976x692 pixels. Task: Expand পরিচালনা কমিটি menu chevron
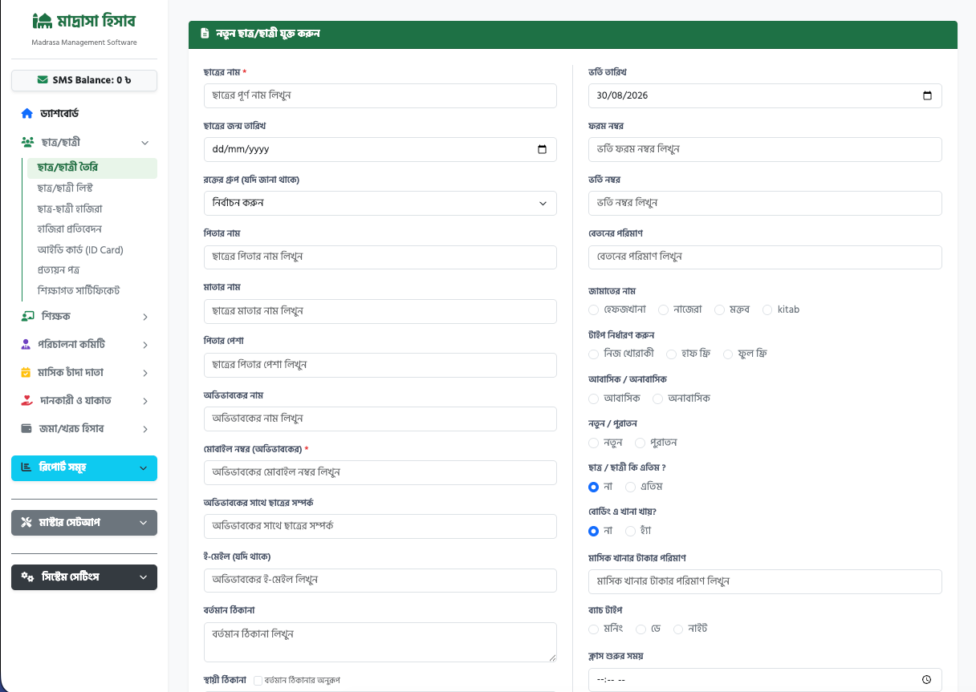tap(145, 345)
